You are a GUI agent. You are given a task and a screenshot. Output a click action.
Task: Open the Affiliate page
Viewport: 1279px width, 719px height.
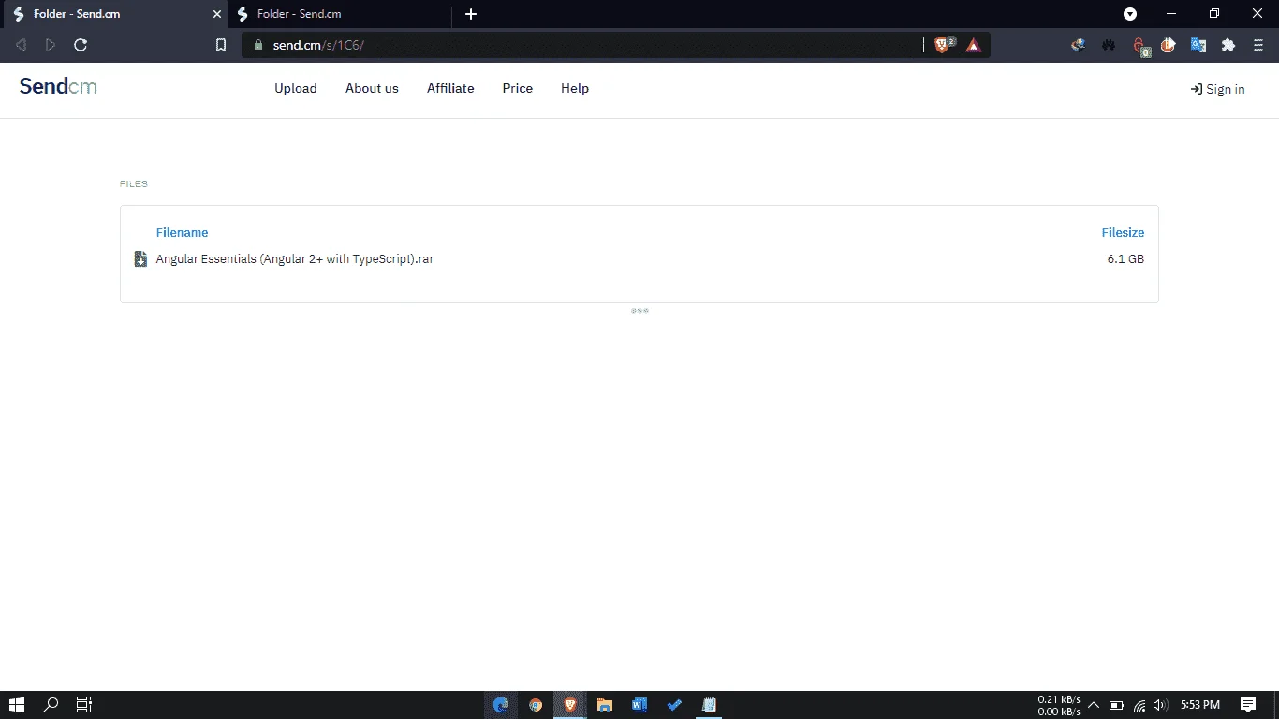[x=450, y=88]
